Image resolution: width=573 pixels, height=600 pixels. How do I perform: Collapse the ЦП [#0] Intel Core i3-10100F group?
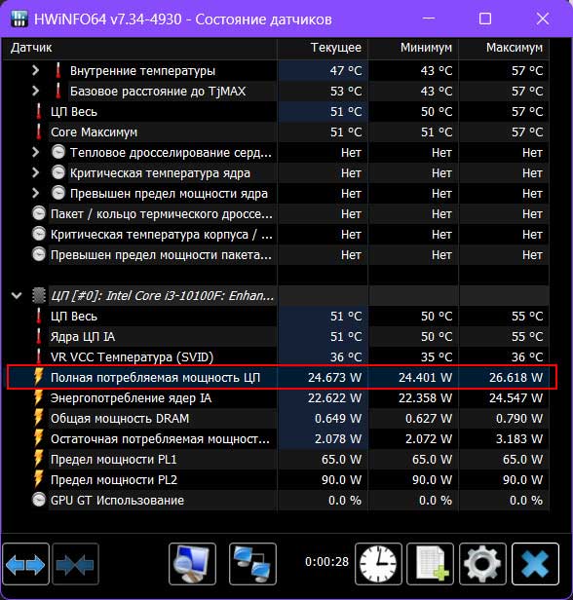(17, 295)
